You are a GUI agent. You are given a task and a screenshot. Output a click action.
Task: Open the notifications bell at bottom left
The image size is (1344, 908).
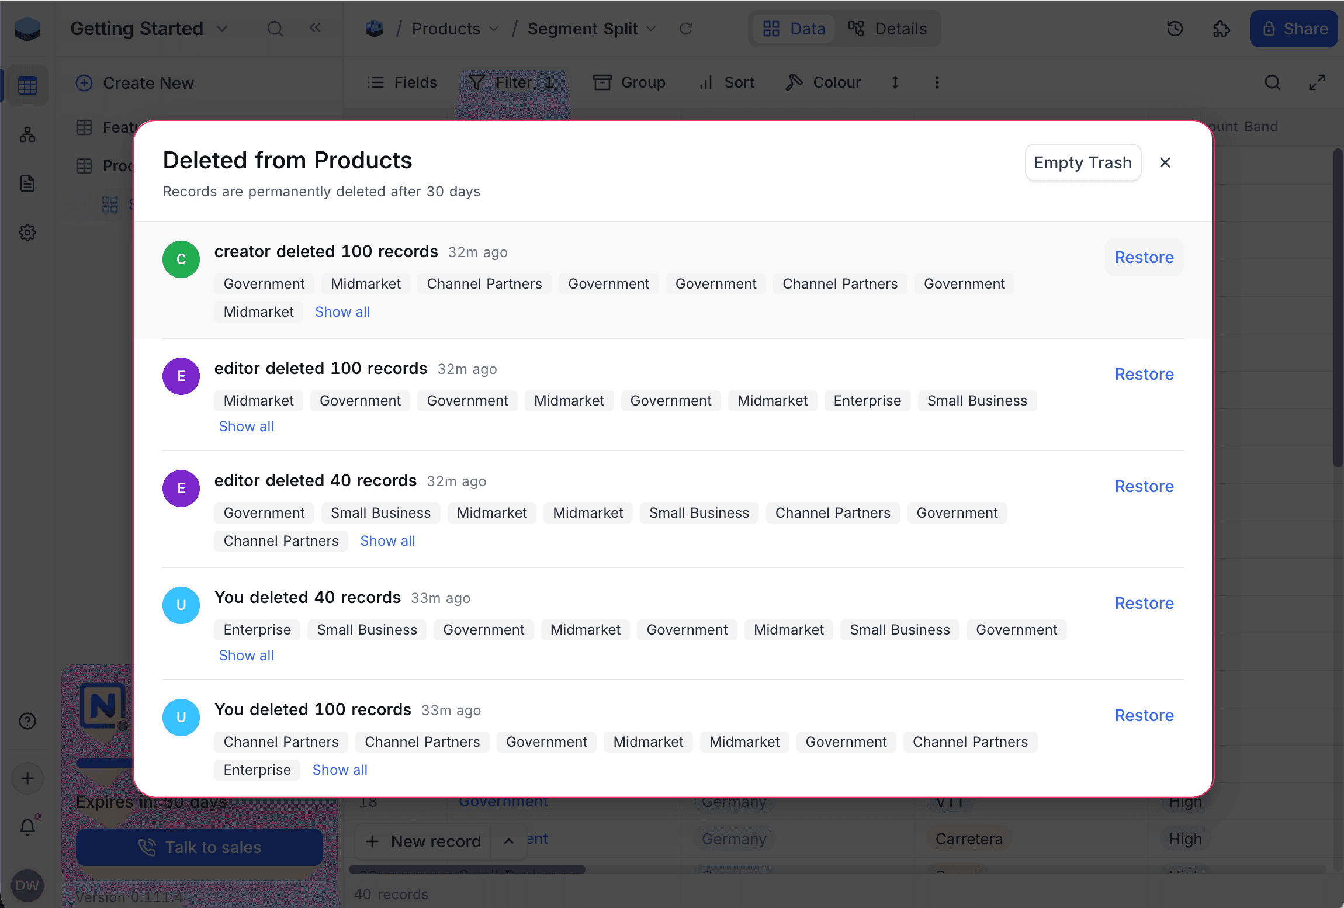27,826
